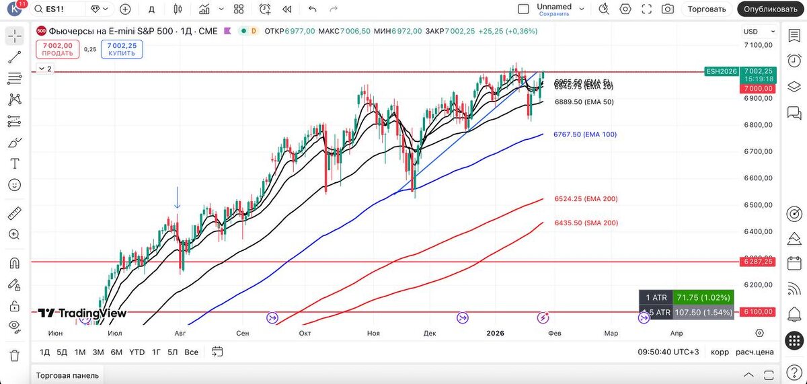807x384 pixels.
Task: Select the ruler measure tool
Action: click(14, 214)
